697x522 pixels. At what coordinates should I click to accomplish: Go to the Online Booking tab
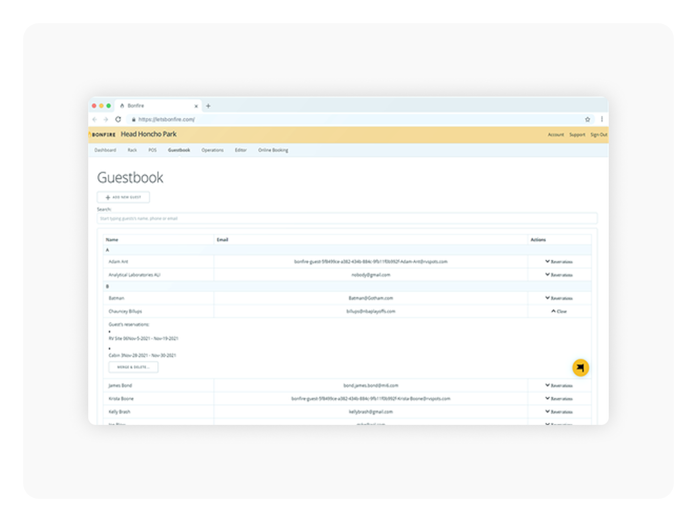tap(273, 150)
